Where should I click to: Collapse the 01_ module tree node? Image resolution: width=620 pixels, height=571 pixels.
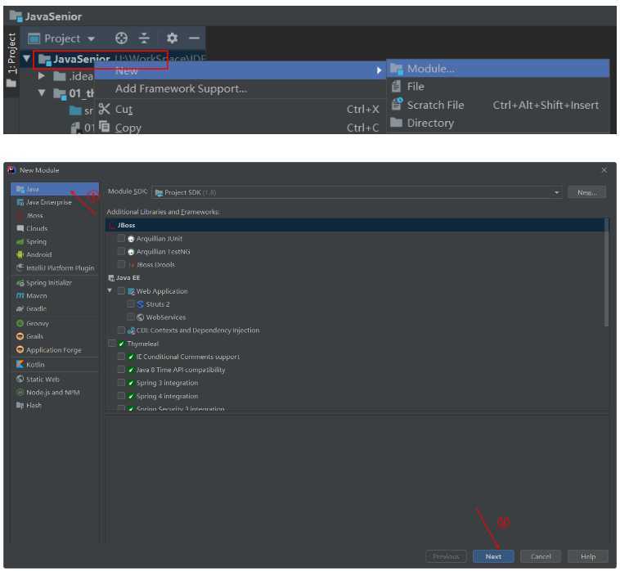[42, 93]
